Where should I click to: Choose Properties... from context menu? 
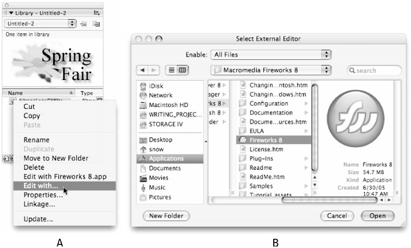tap(43, 194)
